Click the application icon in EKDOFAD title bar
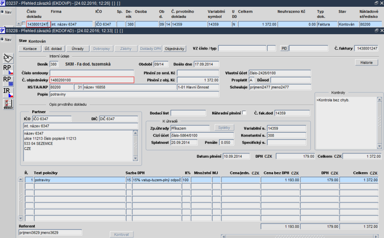Viewport: 384px width, 238px height. point(2,31)
